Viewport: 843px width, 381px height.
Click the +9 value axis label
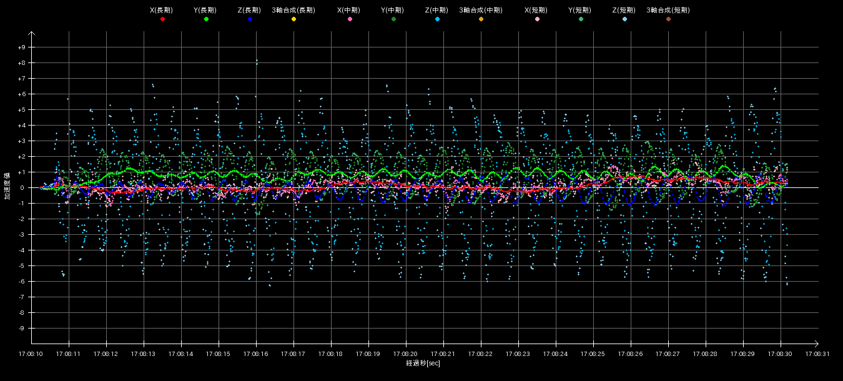pos(22,47)
